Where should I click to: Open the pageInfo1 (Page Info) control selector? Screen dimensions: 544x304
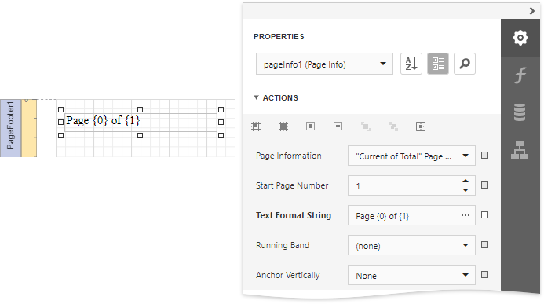324,64
